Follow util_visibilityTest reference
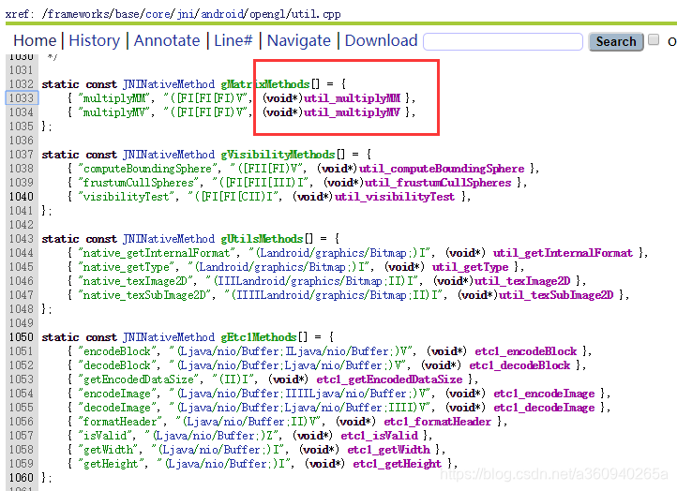677x491 pixels. click(395, 197)
